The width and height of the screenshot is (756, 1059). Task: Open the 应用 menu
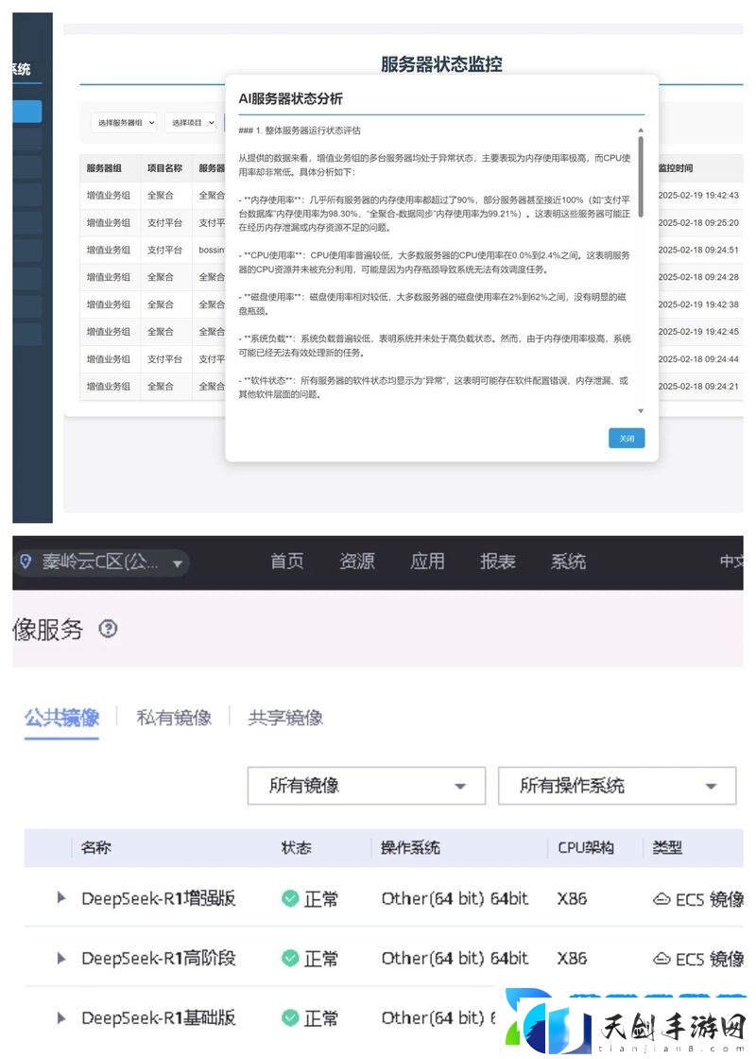coord(427,562)
